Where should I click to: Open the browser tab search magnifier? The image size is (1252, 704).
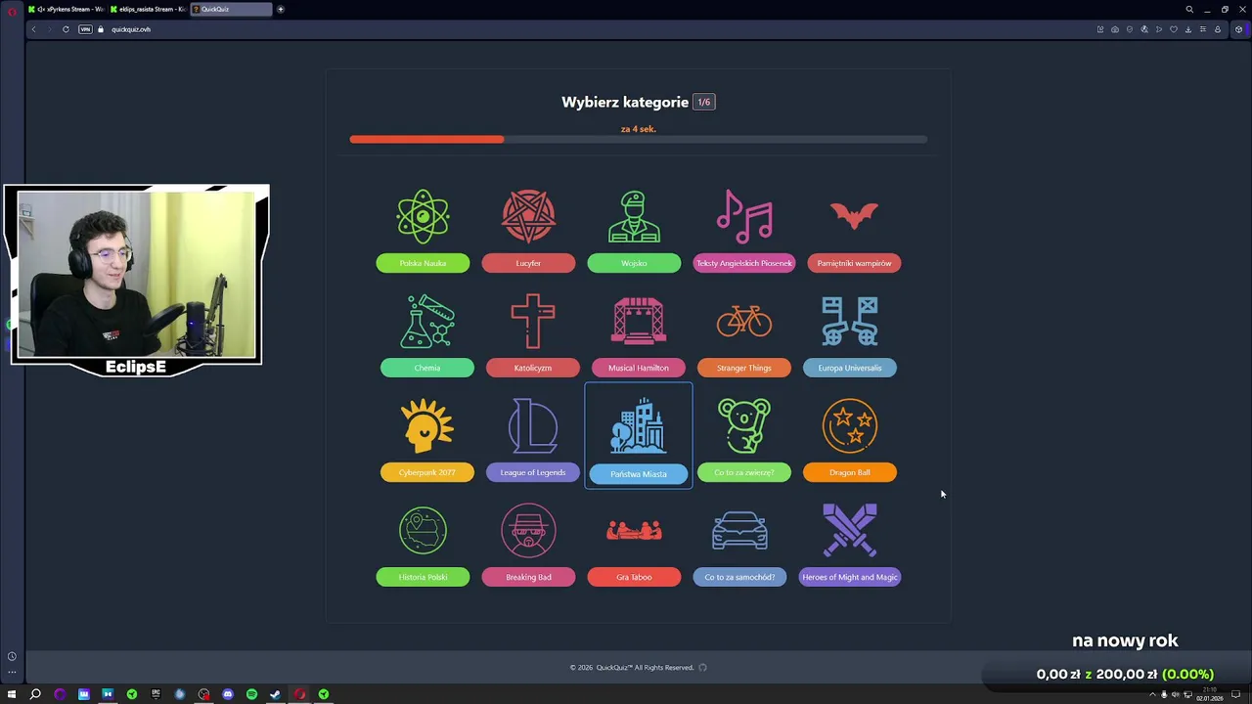click(x=1189, y=9)
